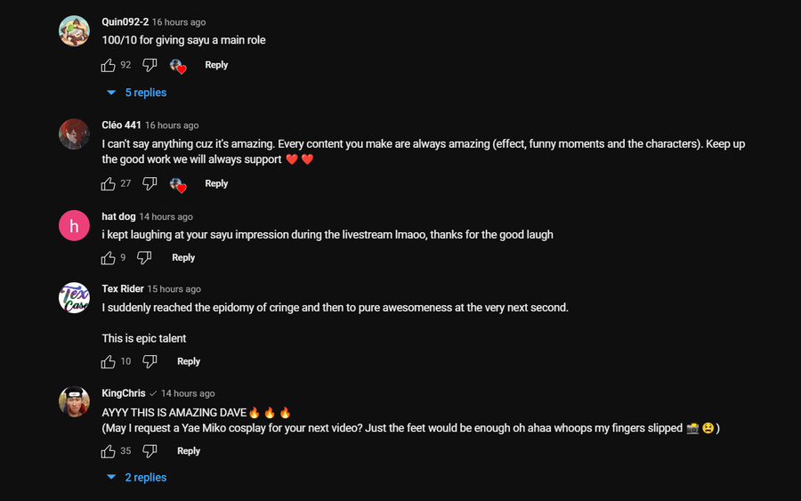Like Tex Rider's epic talent comment
Screen dimensions: 801x501
point(109,361)
